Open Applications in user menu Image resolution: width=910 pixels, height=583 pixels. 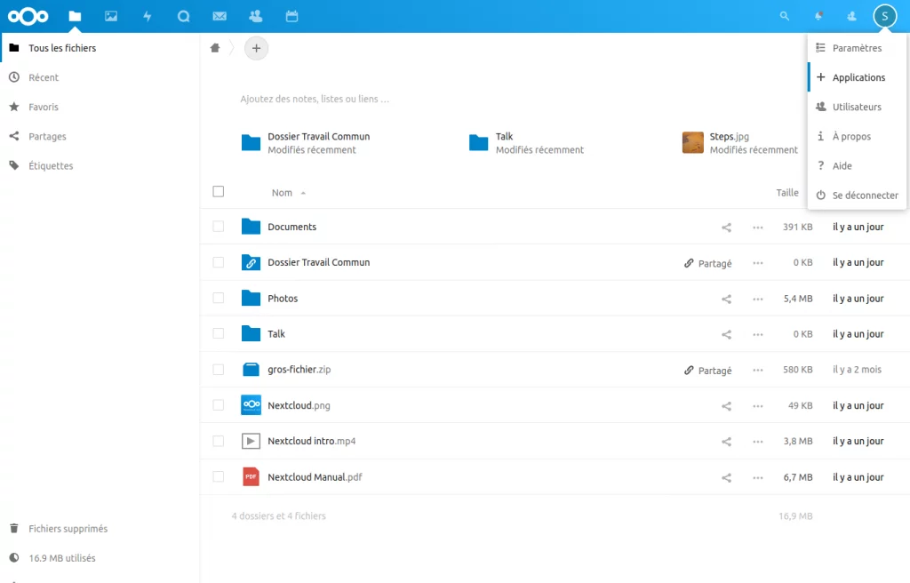coord(857,77)
